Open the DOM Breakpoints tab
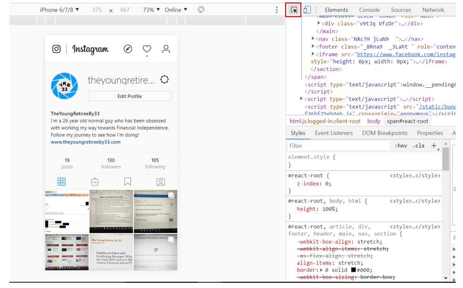 coord(385,133)
